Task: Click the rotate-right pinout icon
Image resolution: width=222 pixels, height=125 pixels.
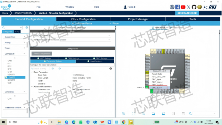Action: click(x=163, y=113)
